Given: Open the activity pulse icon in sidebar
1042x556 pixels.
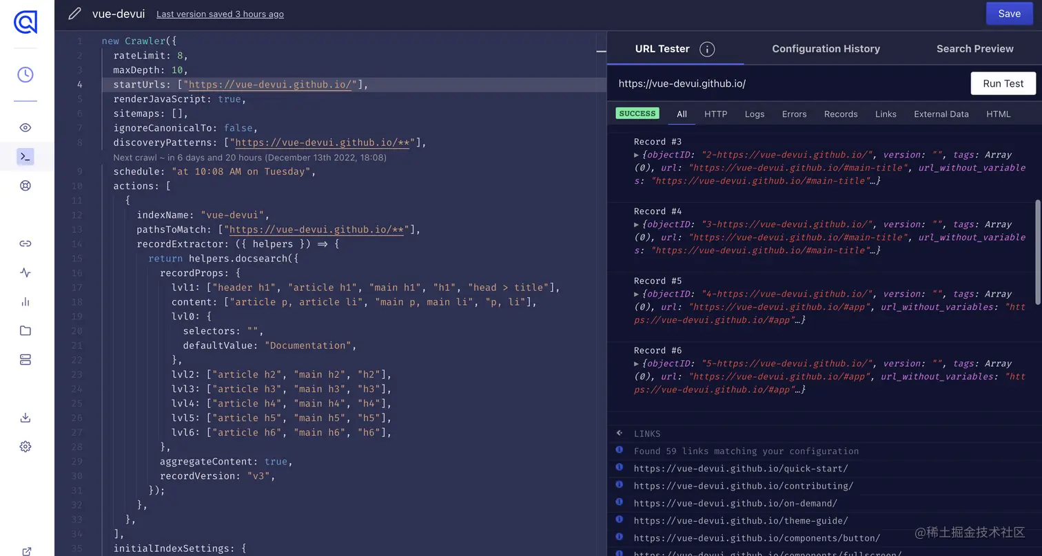Looking at the screenshot, I should (x=25, y=272).
